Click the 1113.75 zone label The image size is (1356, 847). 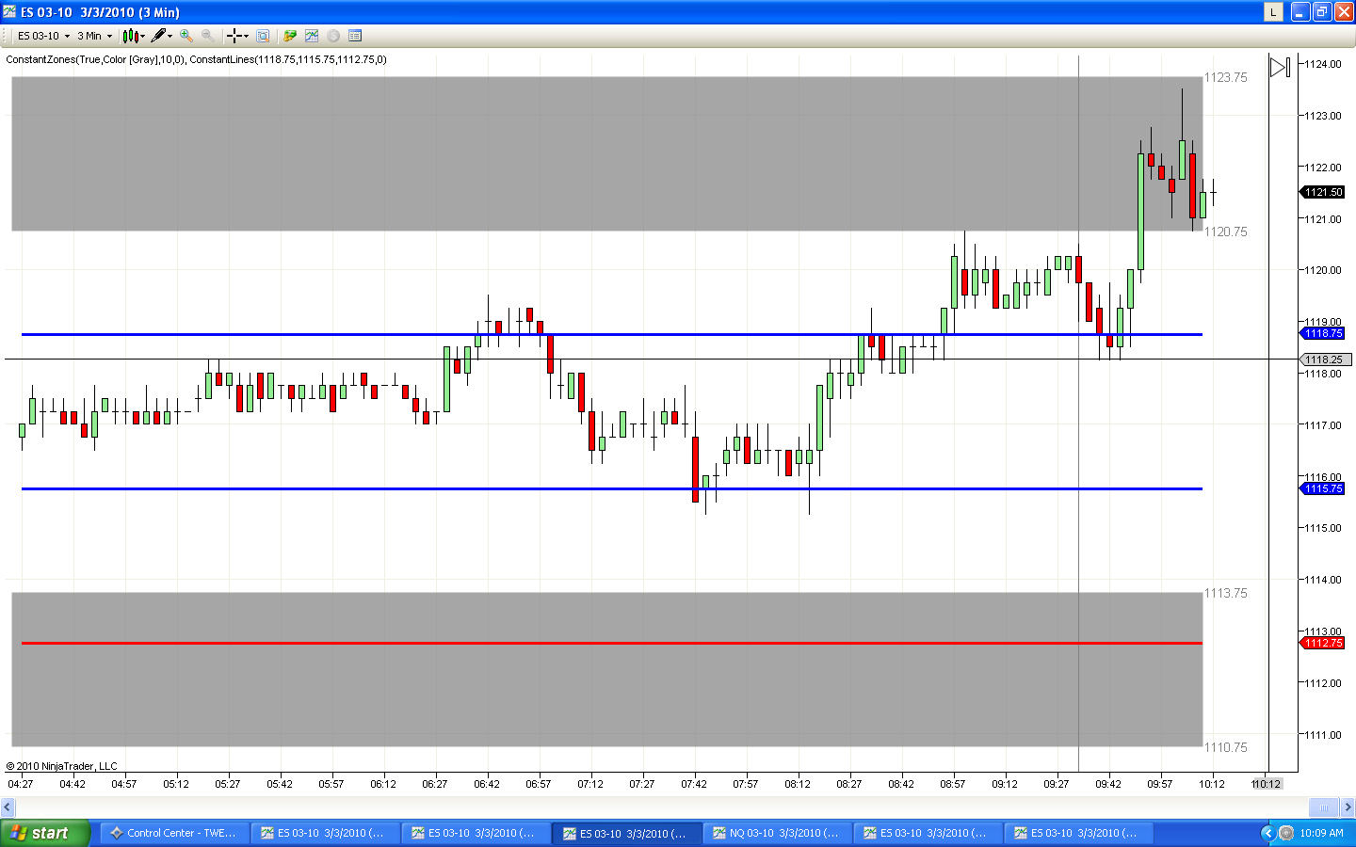click(x=1226, y=593)
